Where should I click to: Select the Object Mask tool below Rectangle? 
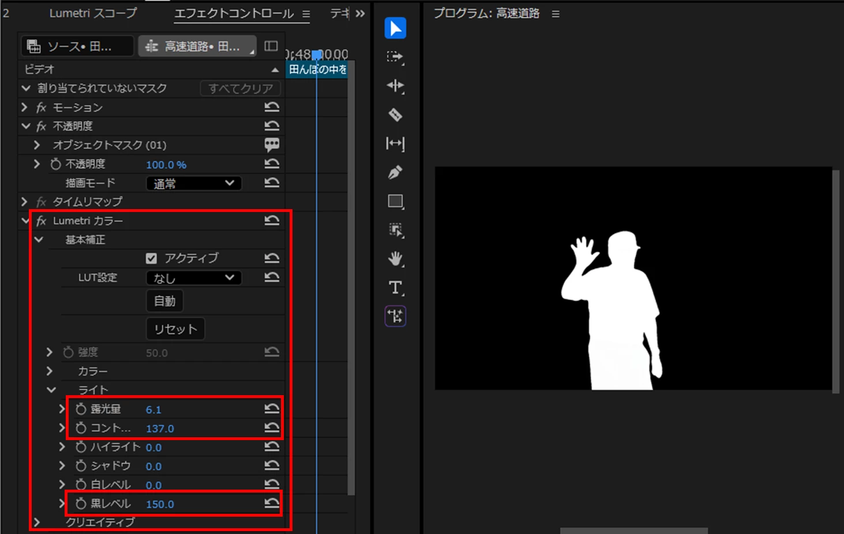click(395, 230)
